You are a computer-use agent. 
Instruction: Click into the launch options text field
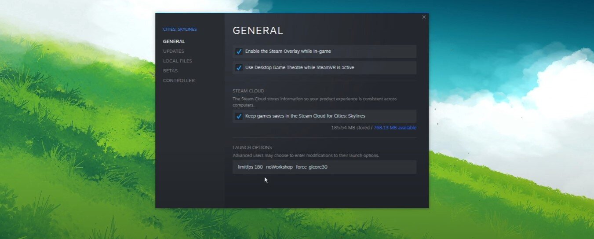pos(324,167)
